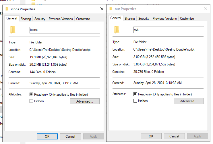
Task: Click File folder type in out Properties
Action: click(140, 42)
